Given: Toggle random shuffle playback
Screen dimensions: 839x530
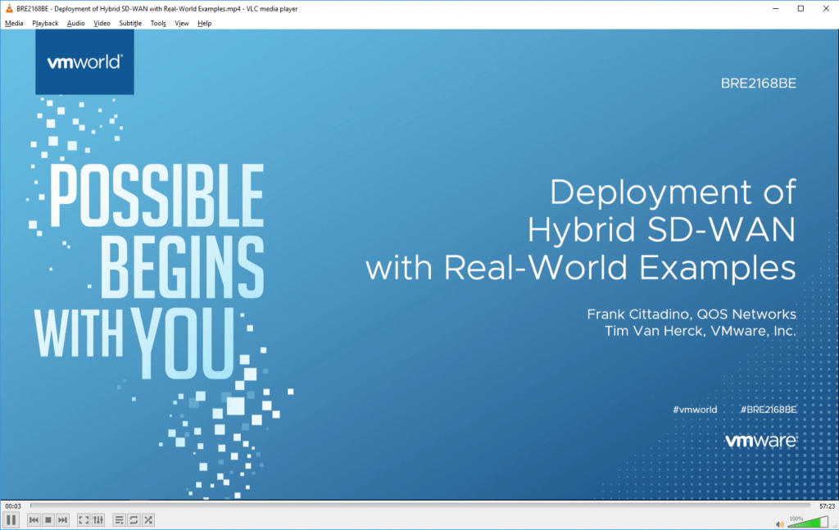Looking at the screenshot, I should (x=148, y=519).
